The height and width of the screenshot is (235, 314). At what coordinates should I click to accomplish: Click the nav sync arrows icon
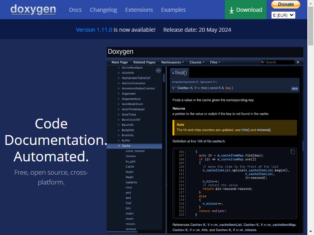coord(159,70)
